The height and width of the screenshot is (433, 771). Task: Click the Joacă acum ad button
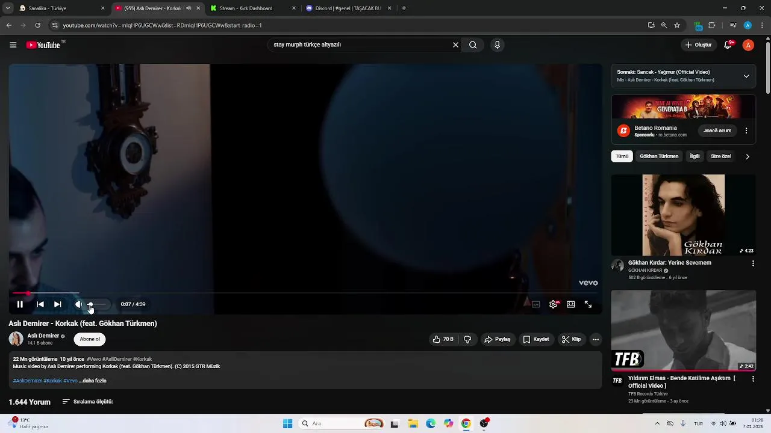coord(717,131)
